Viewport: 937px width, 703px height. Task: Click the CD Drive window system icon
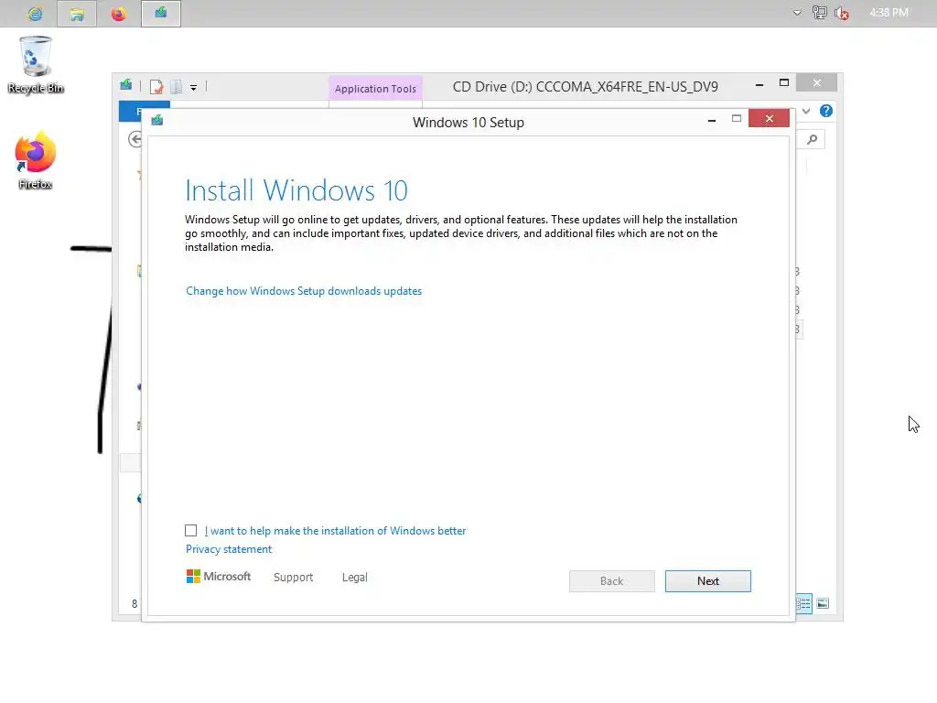click(x=126, y=85)
